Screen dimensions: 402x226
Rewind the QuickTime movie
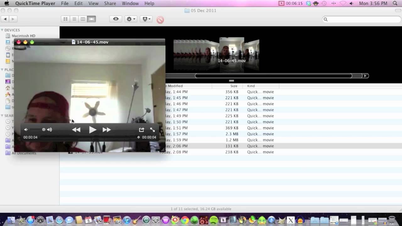pyautogui.click(x=76, y=130)
